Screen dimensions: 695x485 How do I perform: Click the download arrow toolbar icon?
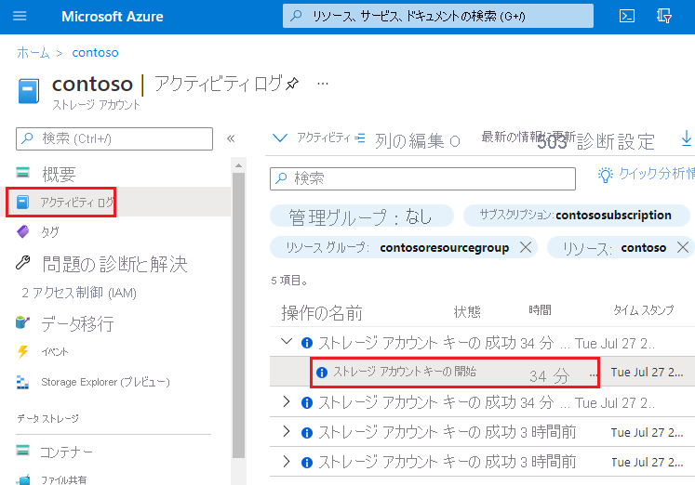(686, 138)
